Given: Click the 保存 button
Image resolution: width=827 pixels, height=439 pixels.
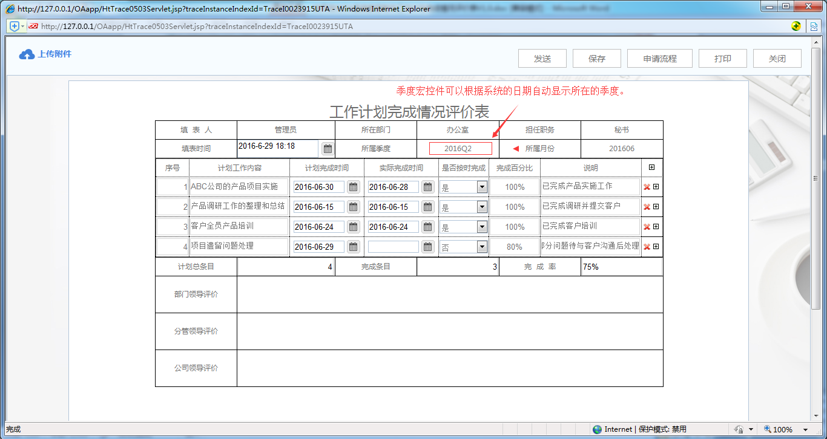Looking at the screenshot, I should click(596, 58).
